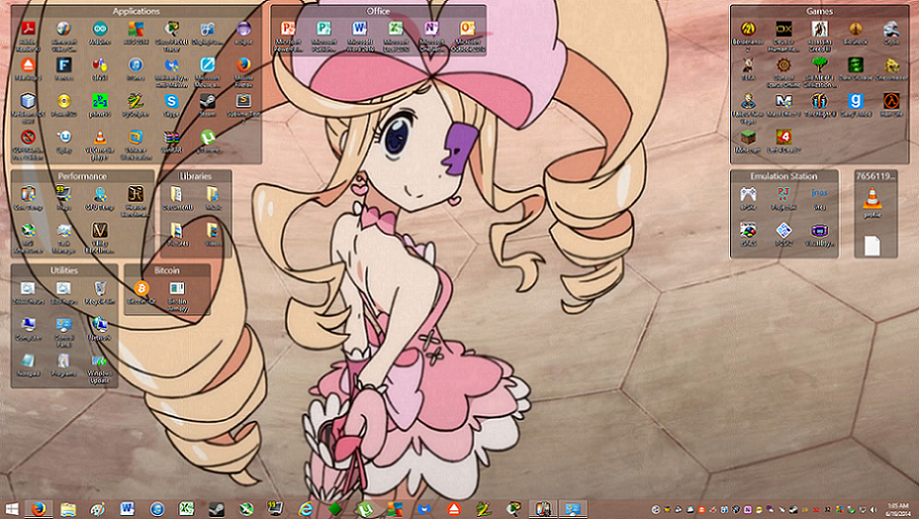Open GPU Temp in Performance fence

99,194
